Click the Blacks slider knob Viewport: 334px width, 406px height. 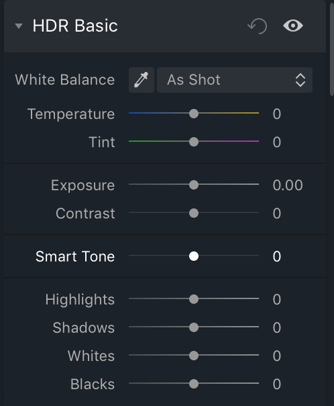click(x=194, y=384)
